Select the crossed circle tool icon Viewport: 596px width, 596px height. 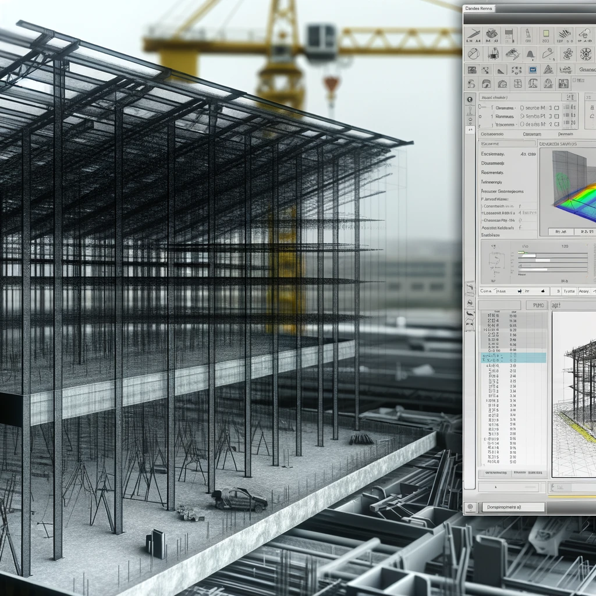473,54
